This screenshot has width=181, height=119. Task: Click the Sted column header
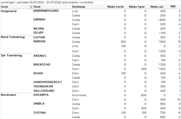tap(37, 7)
